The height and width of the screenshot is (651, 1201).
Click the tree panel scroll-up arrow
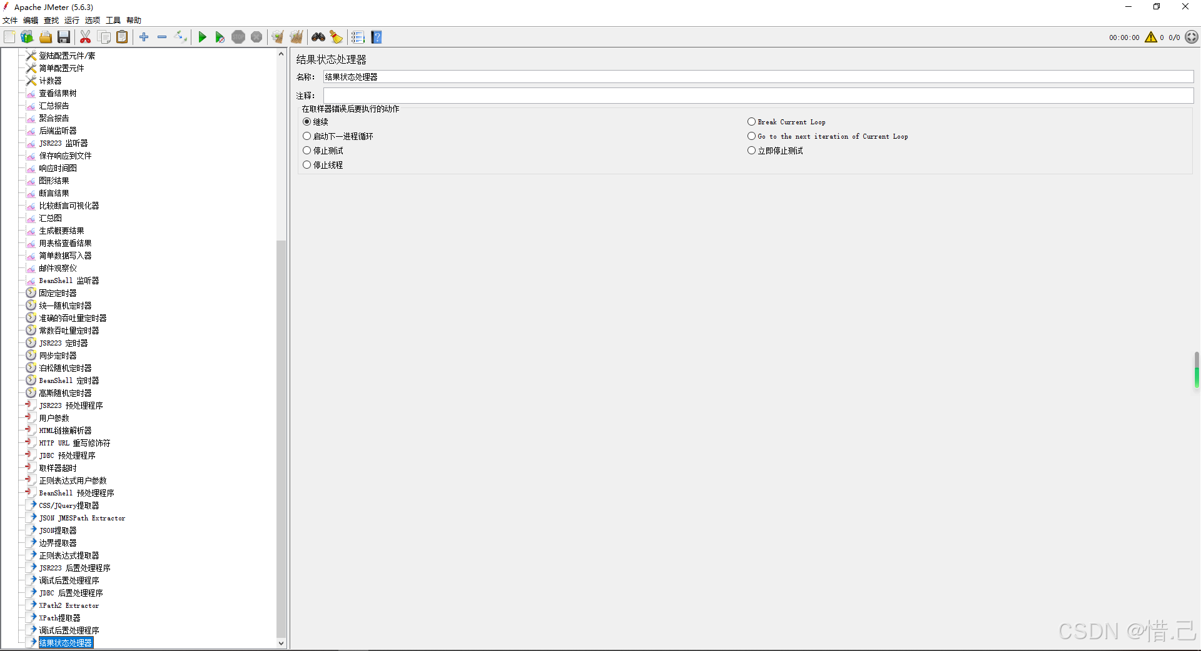pos(281,54)
